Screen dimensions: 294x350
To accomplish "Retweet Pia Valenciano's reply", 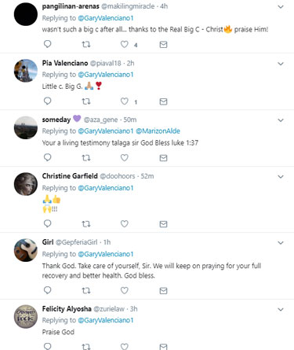I will pos(86,101).
